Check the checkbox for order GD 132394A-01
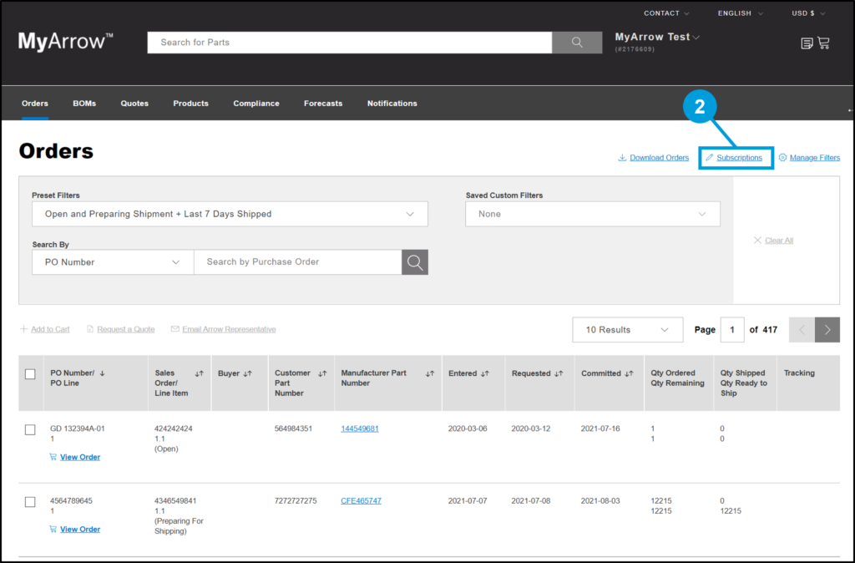The height and width of the screenshot is (563, 855). click(x=30, y=429)
